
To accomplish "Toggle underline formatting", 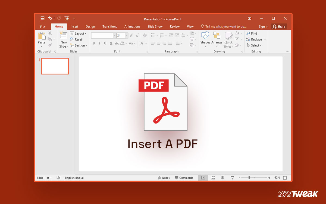I will [105, 44].
